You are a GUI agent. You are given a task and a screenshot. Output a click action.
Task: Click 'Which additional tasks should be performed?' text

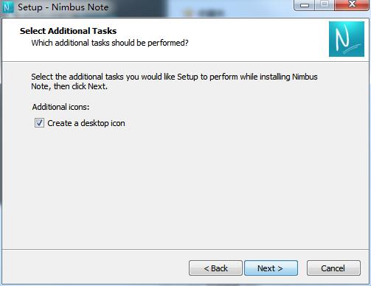click(x=110, y=43)
